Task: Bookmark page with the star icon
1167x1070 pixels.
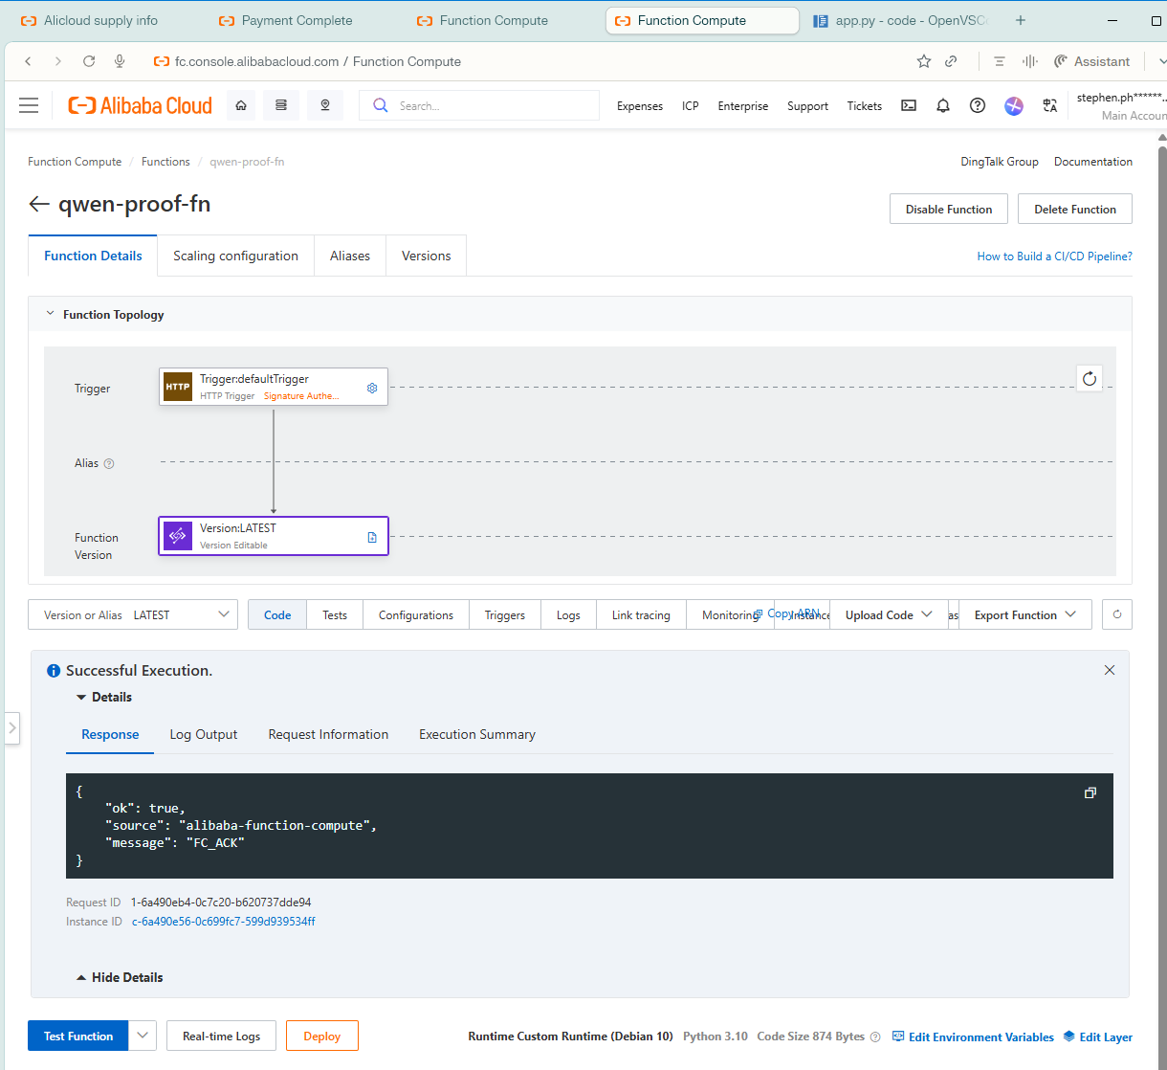Action: tap(924, 61)
